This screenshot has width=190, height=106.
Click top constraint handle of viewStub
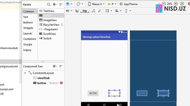115,90
